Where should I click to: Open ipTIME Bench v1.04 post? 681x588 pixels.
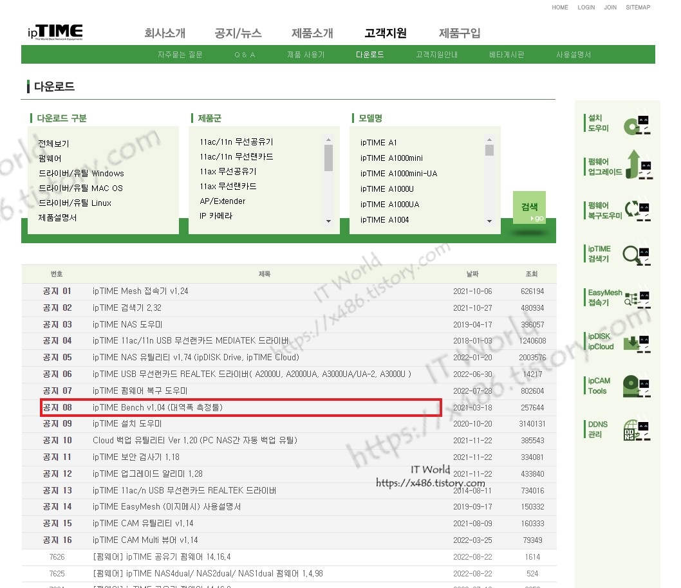pyautogui.click(x=157, y=407)
